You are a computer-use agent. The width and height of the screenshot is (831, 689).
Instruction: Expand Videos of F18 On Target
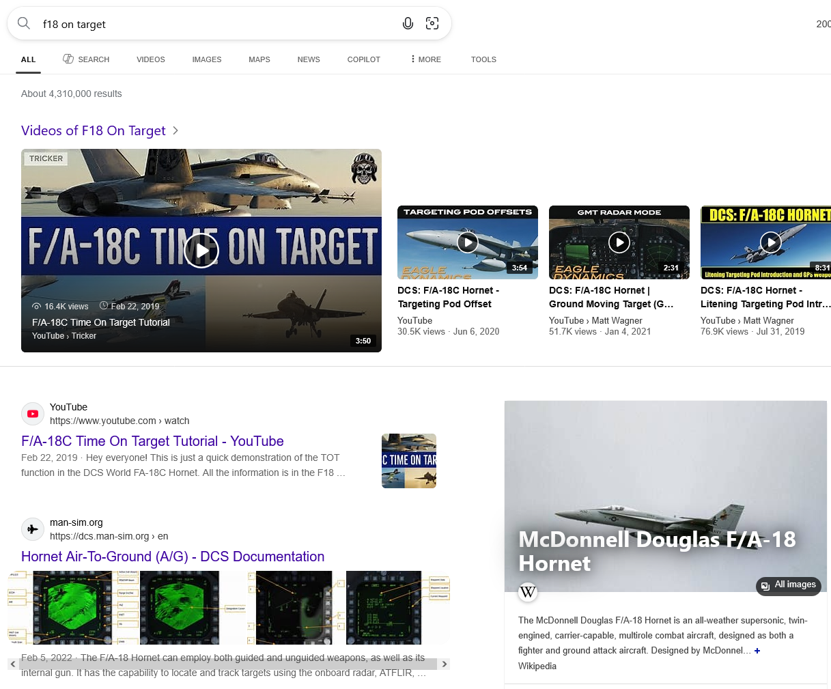[175, 130]
